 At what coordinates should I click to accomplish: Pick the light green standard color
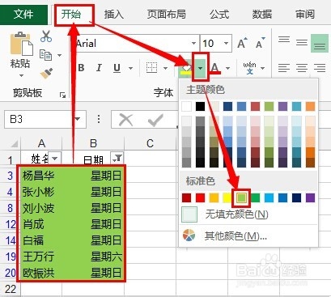click(x=241, y=197)
